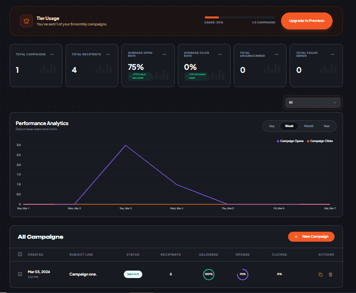Switch chart range to Year

point(327,126)
